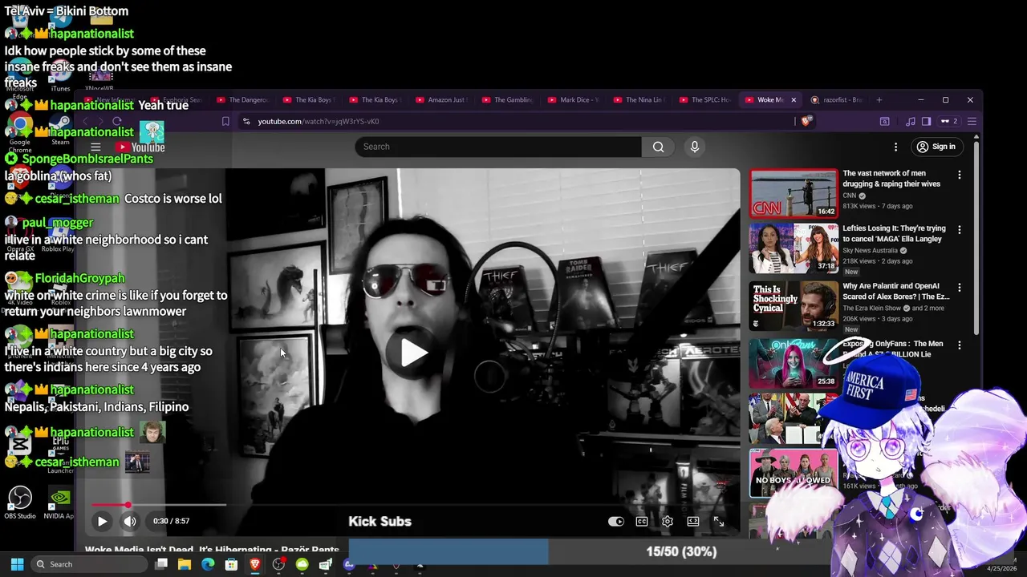Viewport: 1027px width, 577px height.
Task: Go to YouTube home via logo
Action: pos(140,147)
